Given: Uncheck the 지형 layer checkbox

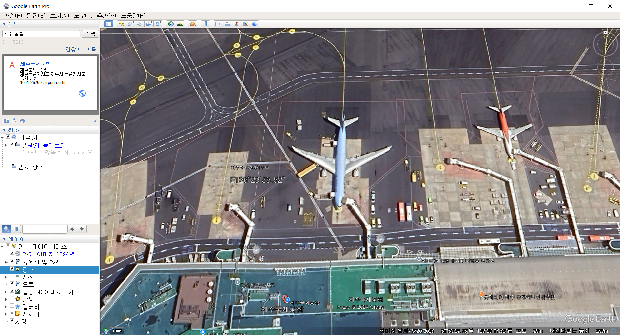Looking at the screenshot, I should (12, 321).
